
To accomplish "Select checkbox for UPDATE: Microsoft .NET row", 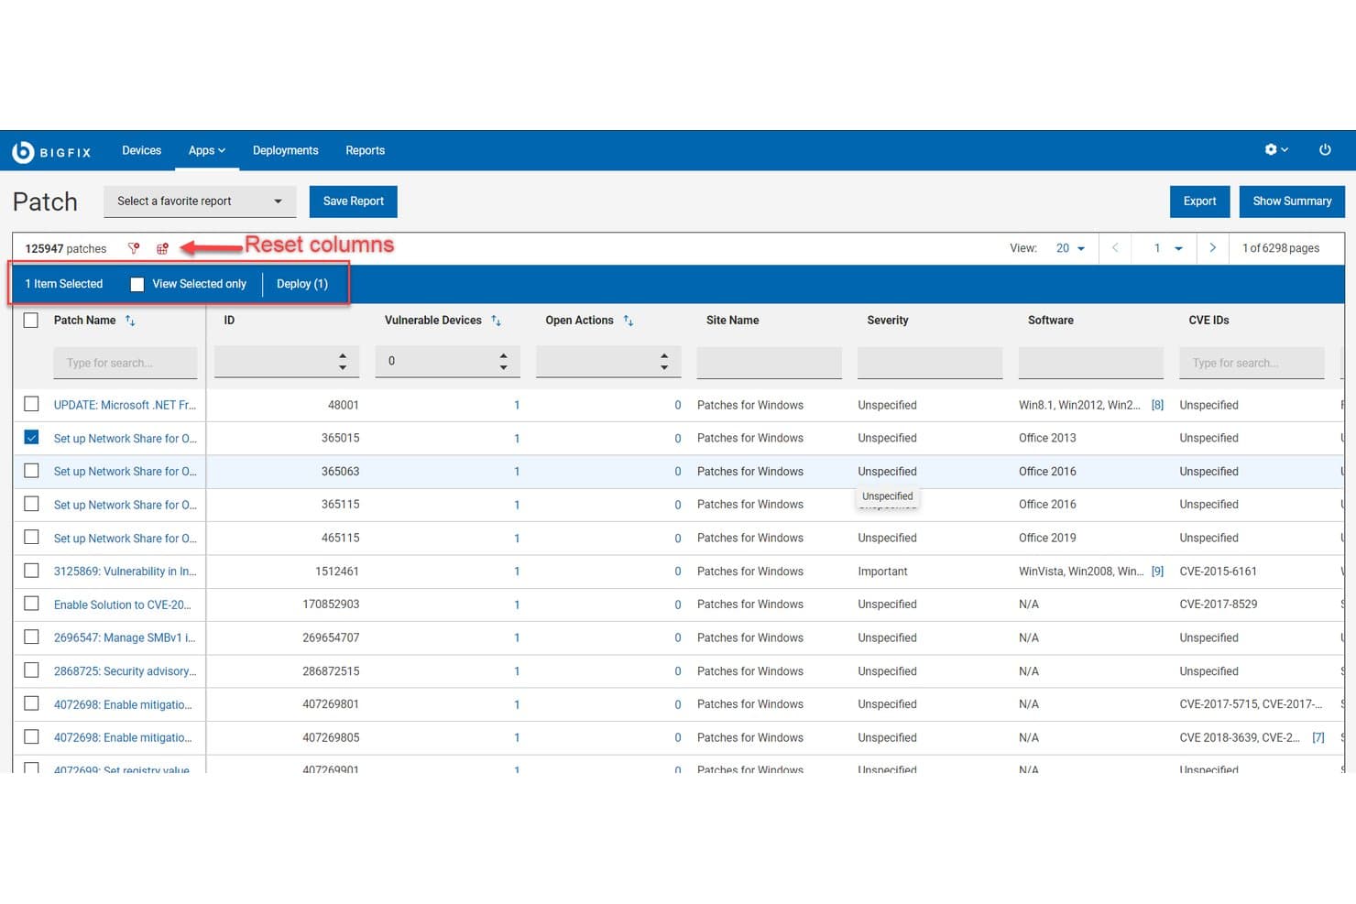I will click(31, 404).
